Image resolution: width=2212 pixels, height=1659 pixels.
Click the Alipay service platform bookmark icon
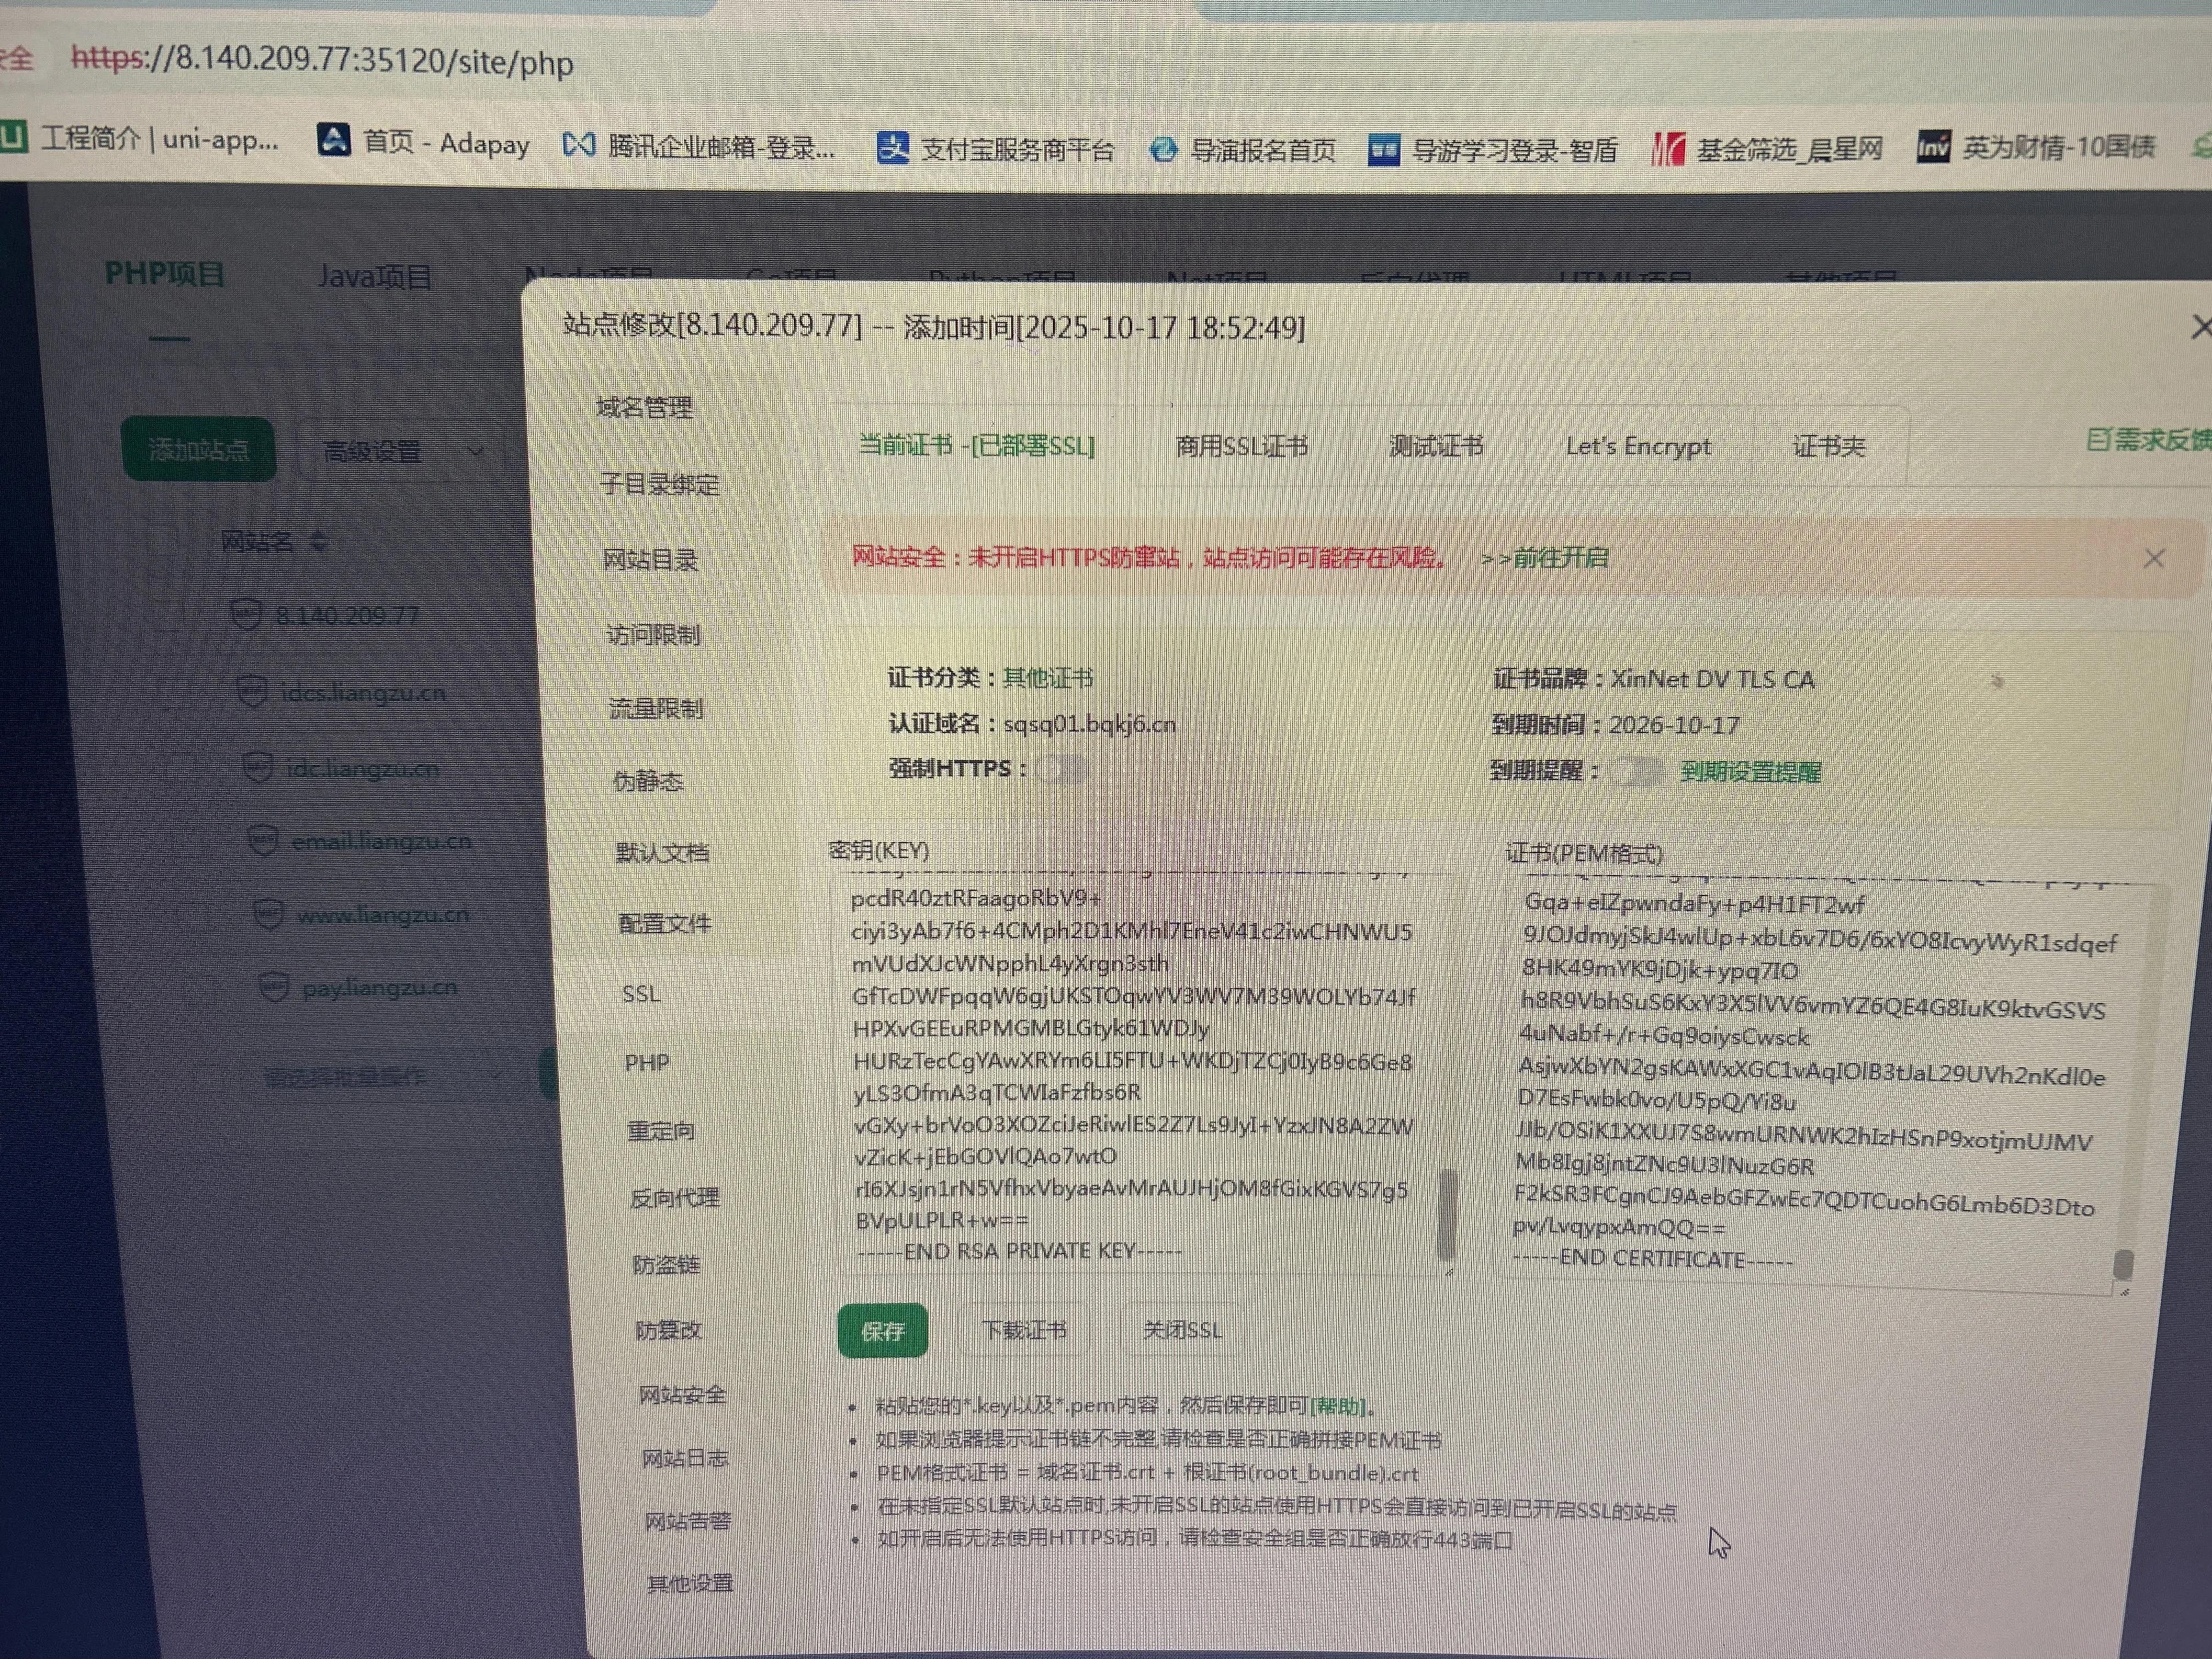(x=892, y=148)
